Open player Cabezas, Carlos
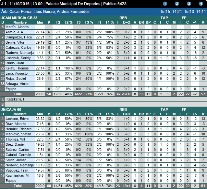Screen dimensions: 207x189 point(18,47)
